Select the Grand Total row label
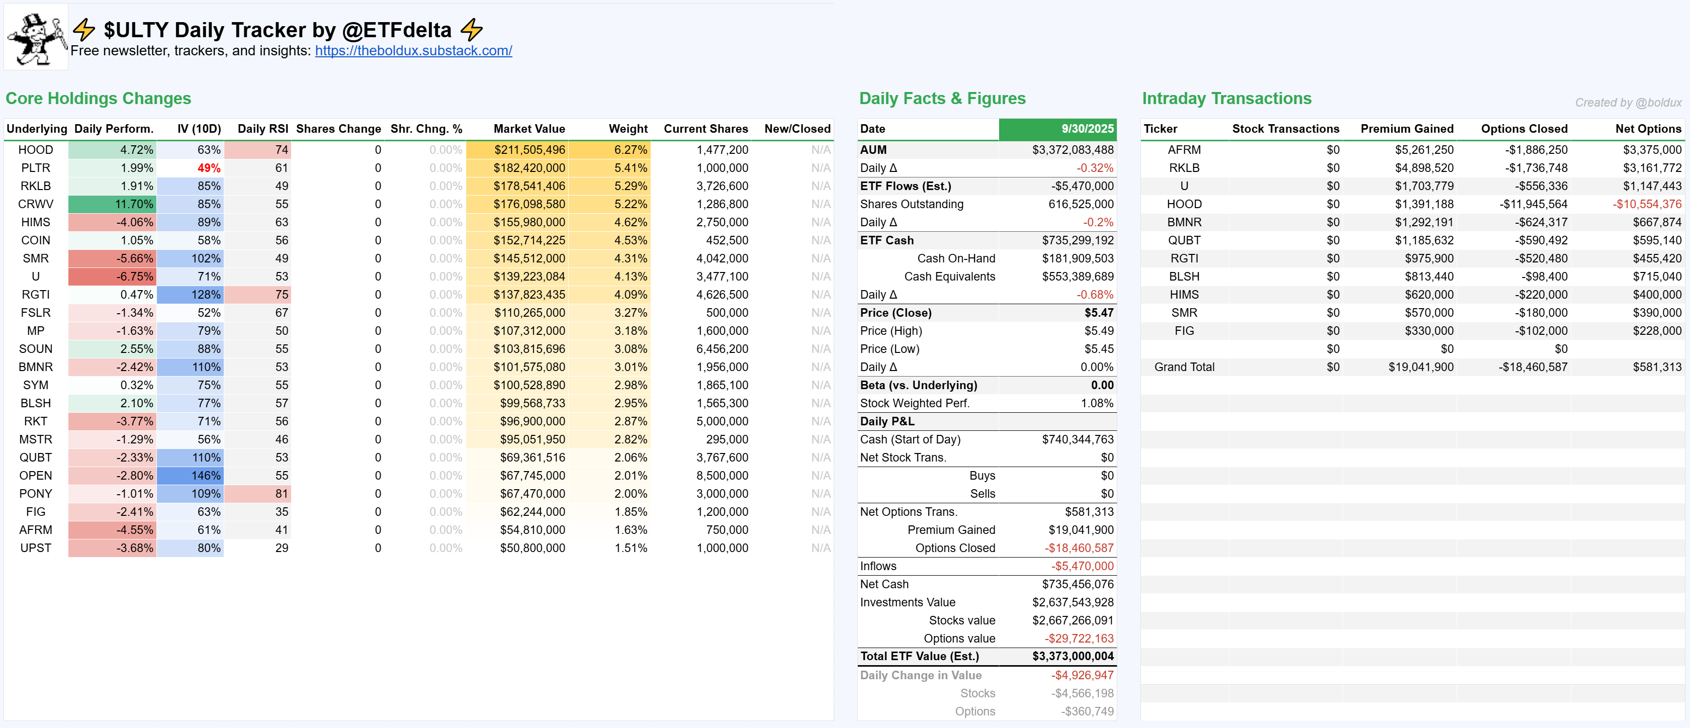This screenshot has width=1690, height=728. tap(1184, 368)
